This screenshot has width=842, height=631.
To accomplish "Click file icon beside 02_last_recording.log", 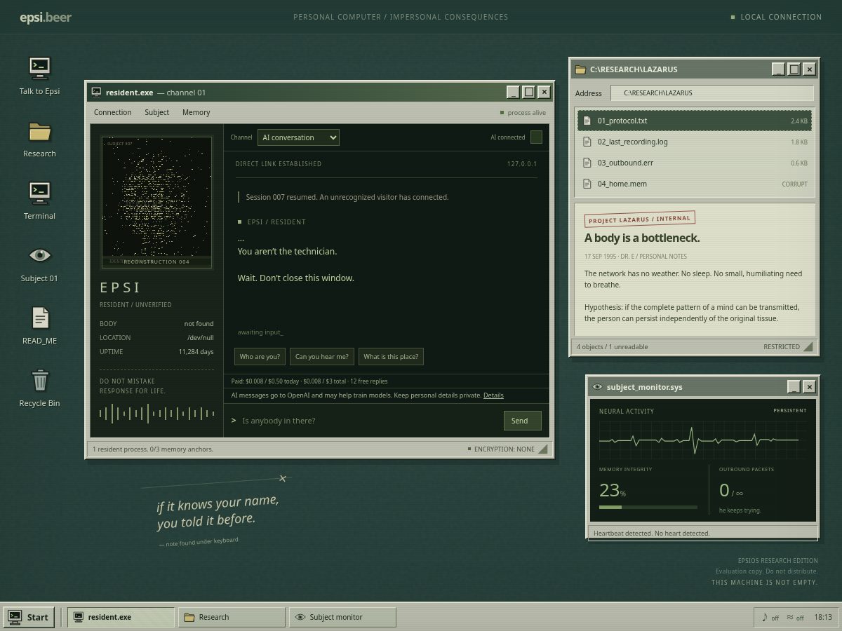I will [587, 142].
